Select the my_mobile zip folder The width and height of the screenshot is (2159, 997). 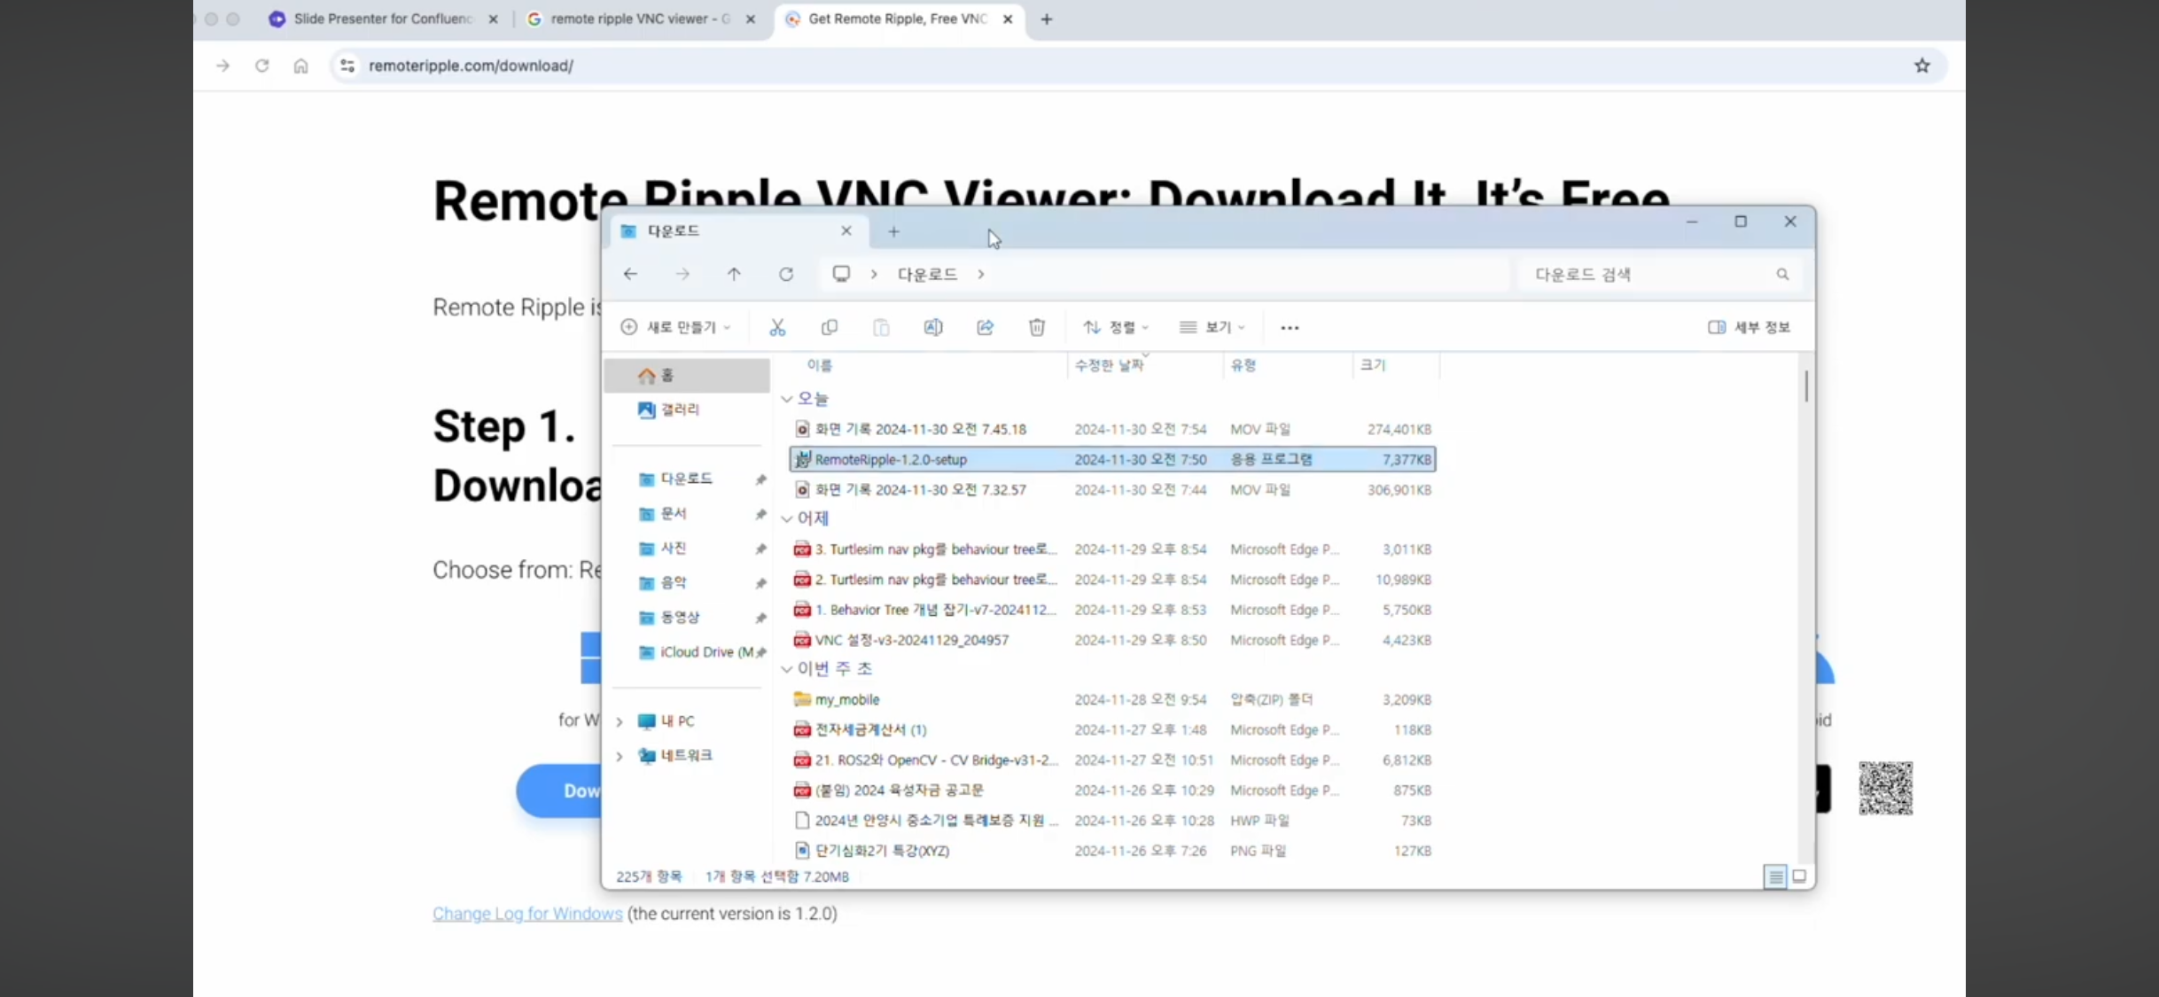click(1112, 699)
